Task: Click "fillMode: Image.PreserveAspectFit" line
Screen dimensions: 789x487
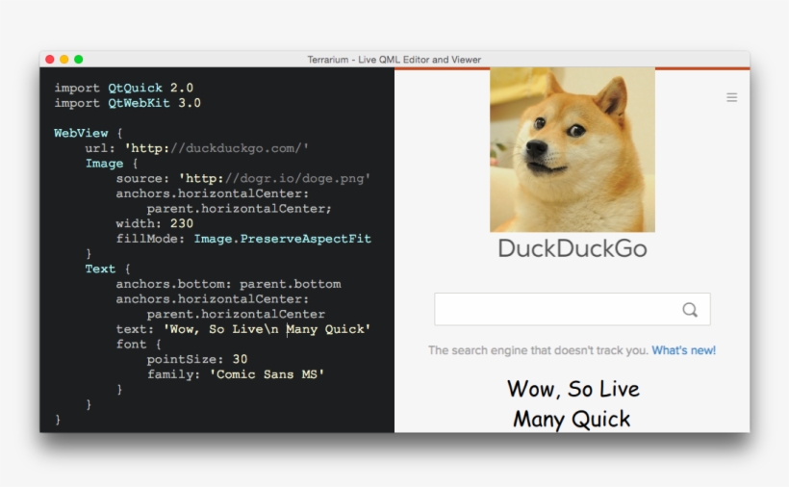Action: click(243, 239)
